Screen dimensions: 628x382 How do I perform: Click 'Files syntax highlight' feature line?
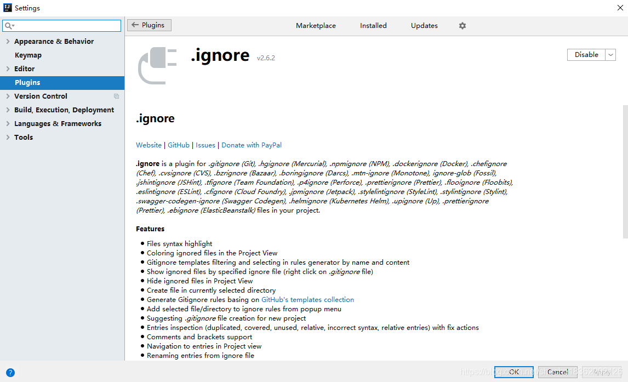179,243
